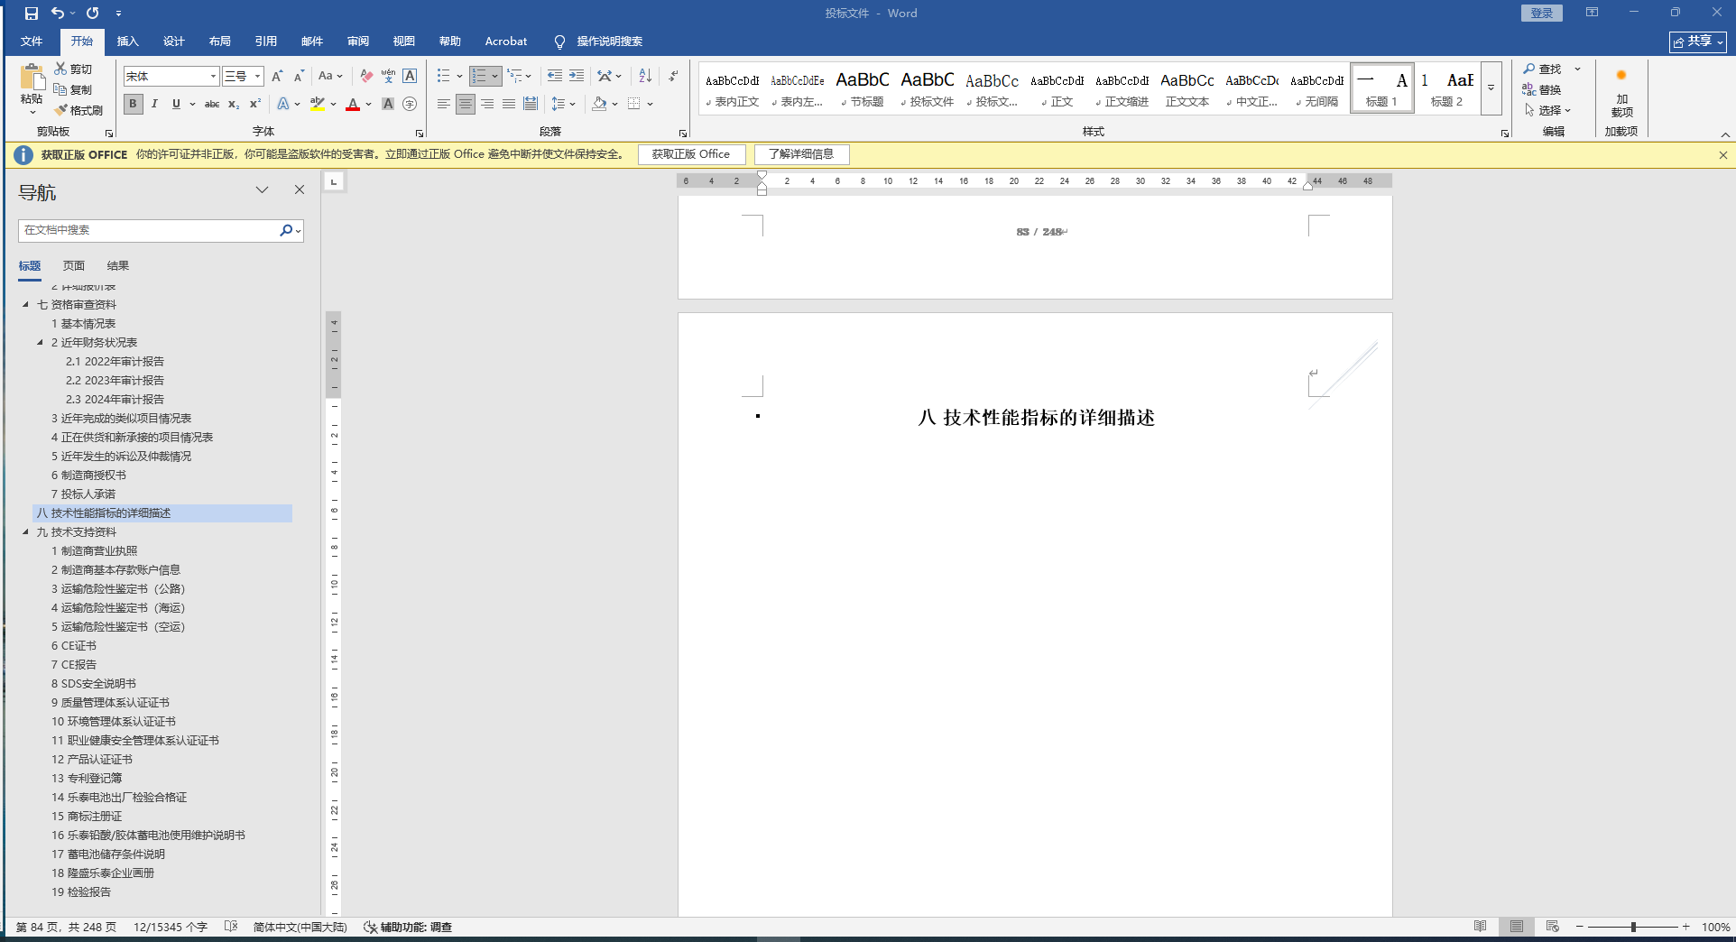
Task: Open the line spacing dropdown
Action: coord(563,105)
